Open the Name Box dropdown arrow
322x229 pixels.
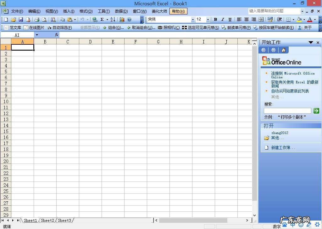[x=37, y=35]
